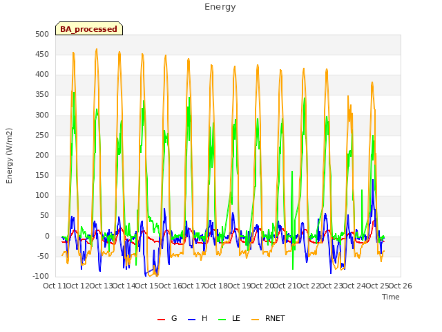442x332 pixels.
Task: Click the -100 y-axis tick value
Action: 41,276
